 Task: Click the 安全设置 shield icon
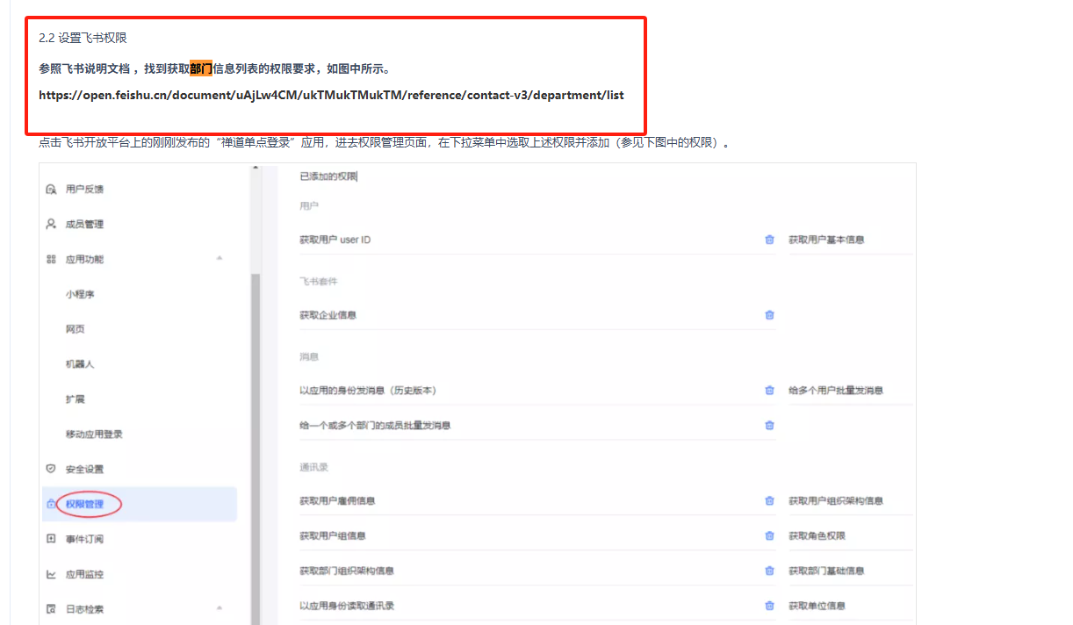point(51,469)
